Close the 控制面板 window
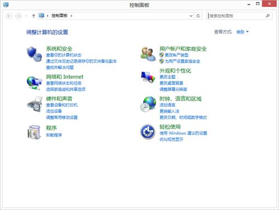Screen dimensions: 279x210 point(269,4)
